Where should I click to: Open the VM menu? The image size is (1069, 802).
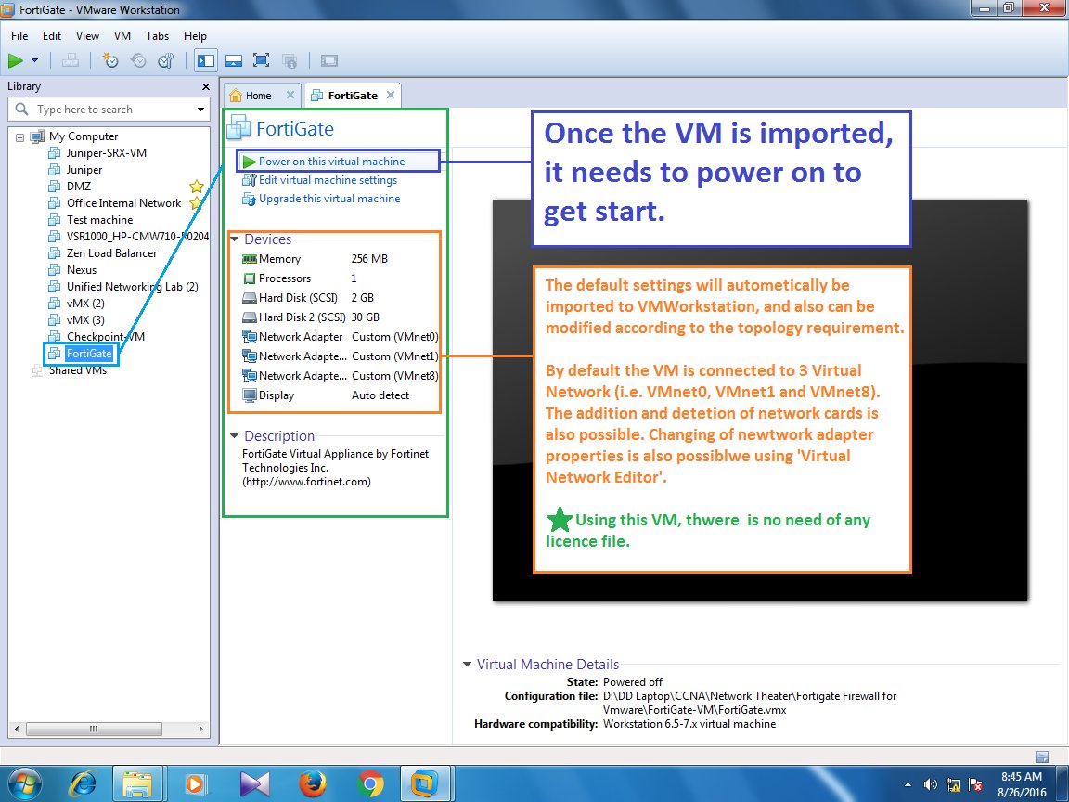[122, 36]
